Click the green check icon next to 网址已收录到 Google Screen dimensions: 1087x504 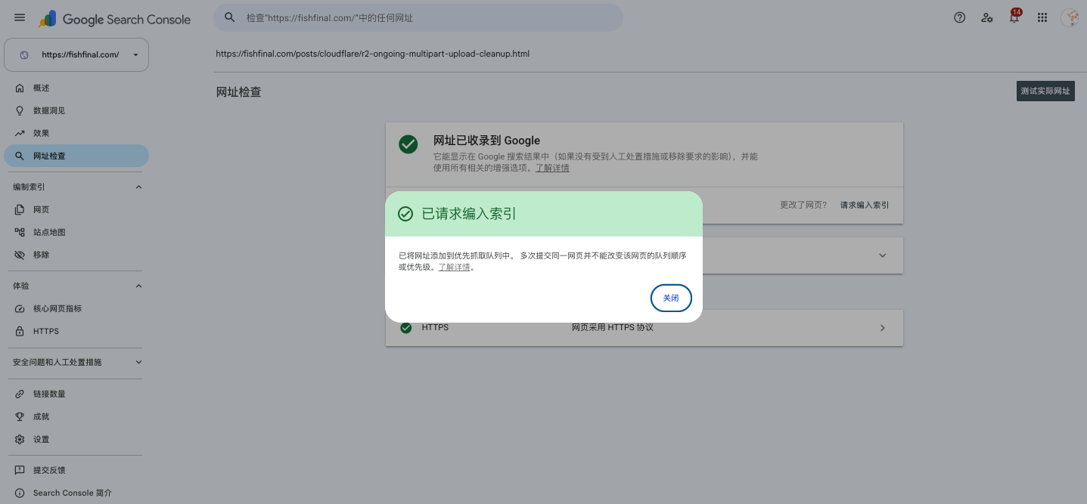click(408, 144)
